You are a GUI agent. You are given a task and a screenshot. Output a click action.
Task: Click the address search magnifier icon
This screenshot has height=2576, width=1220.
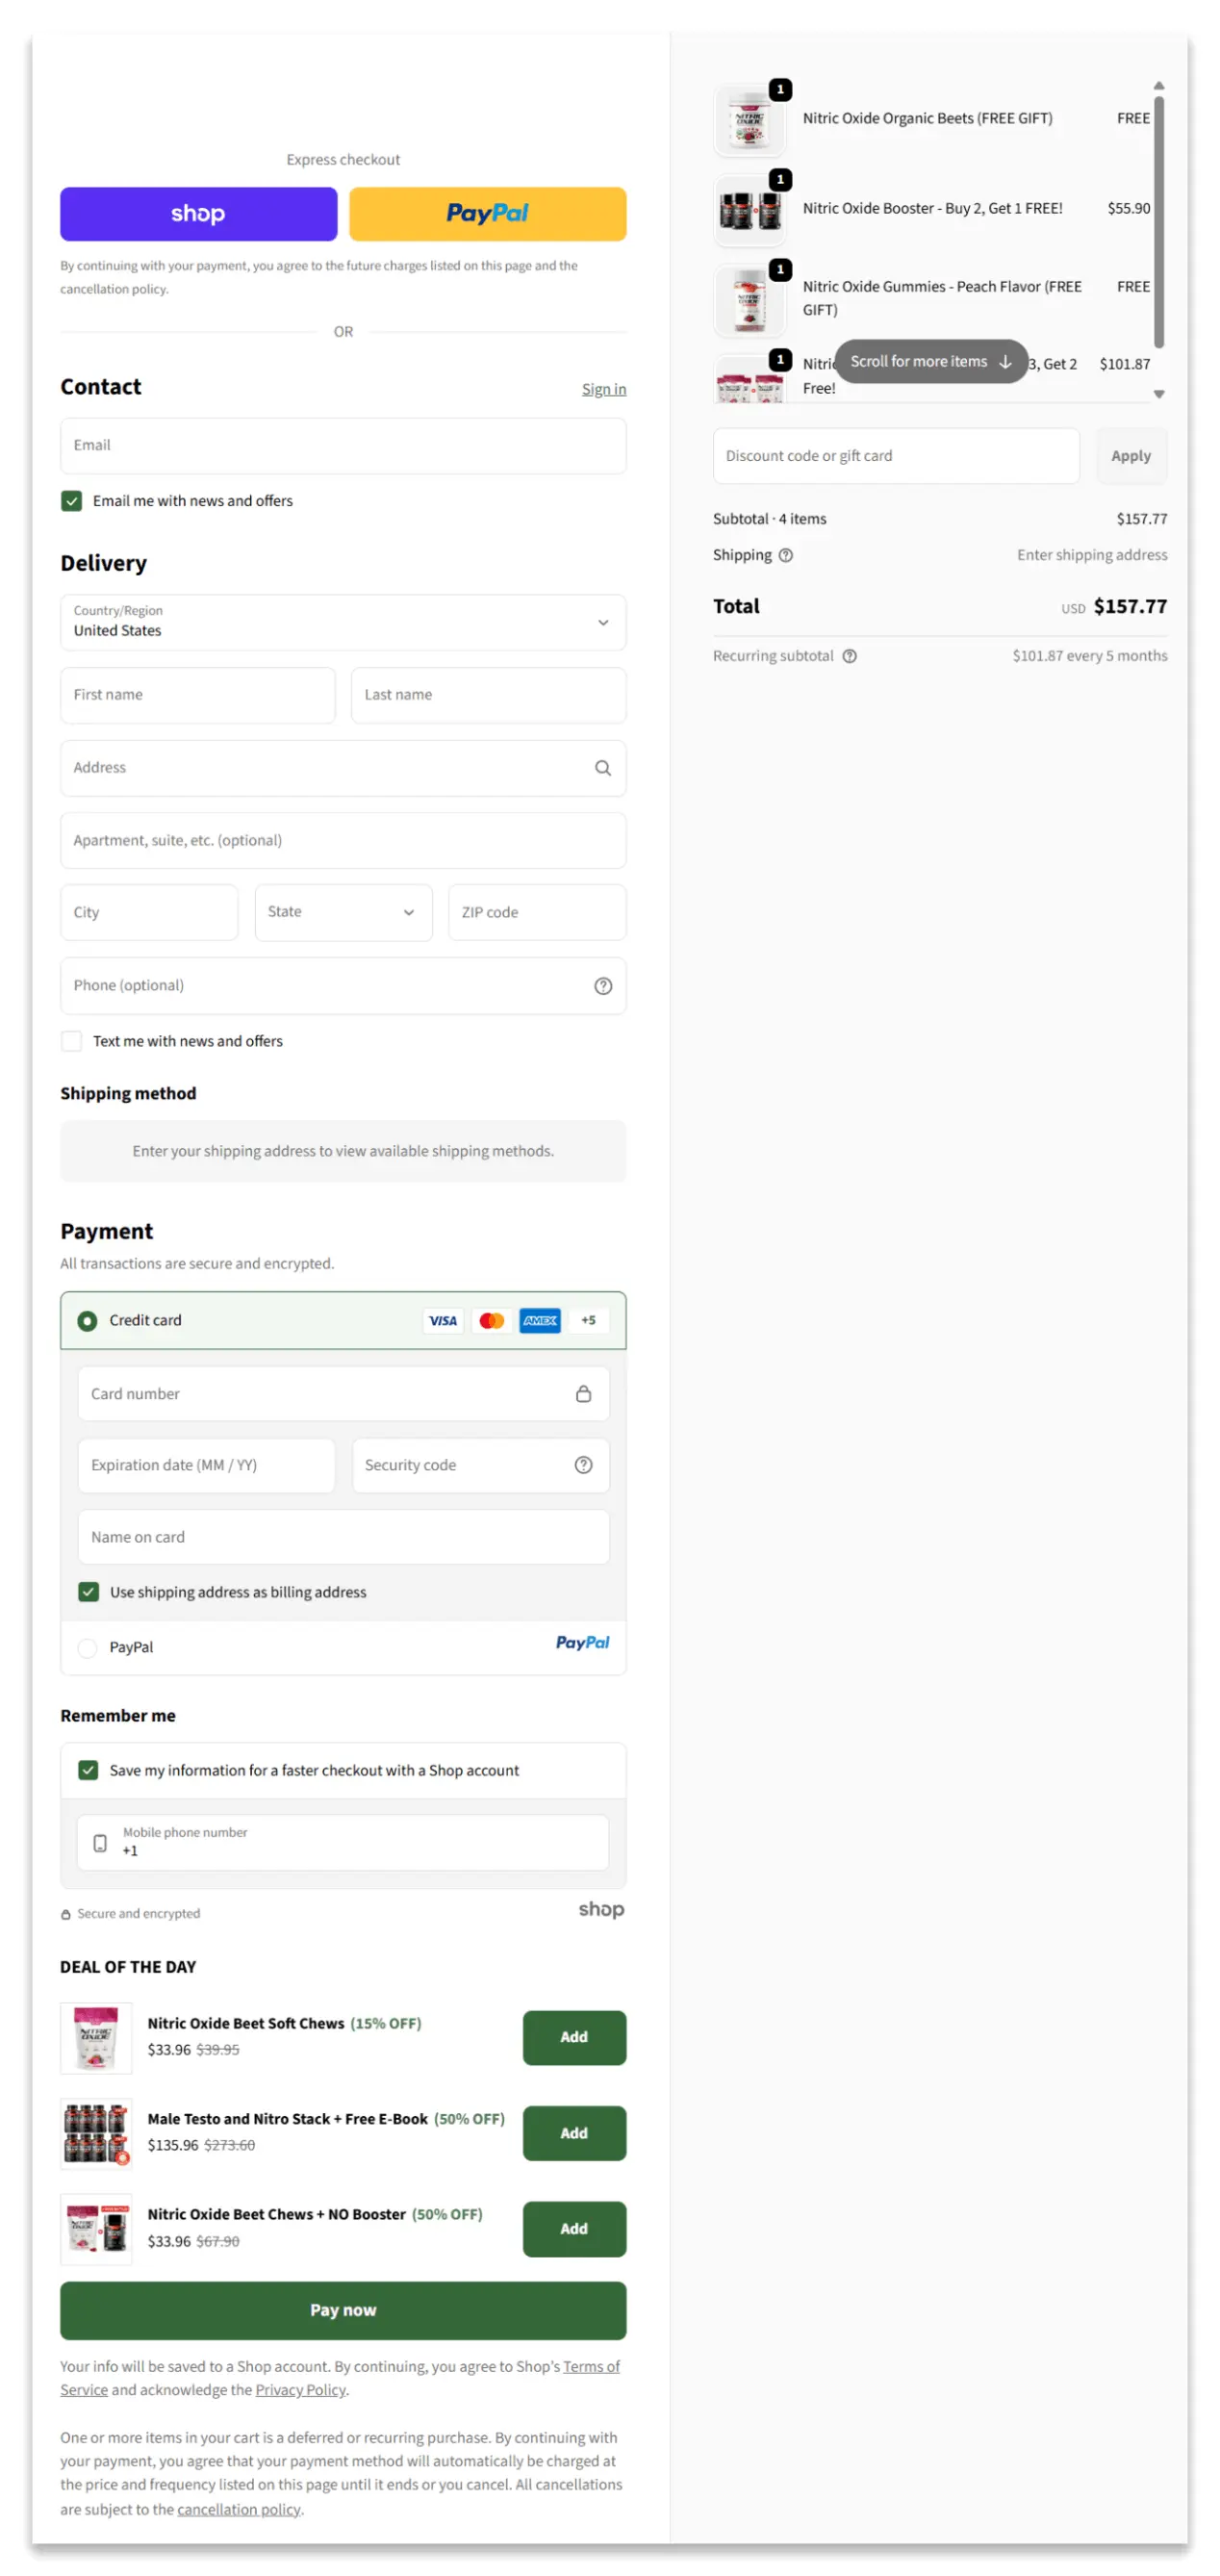click(602, 768)
